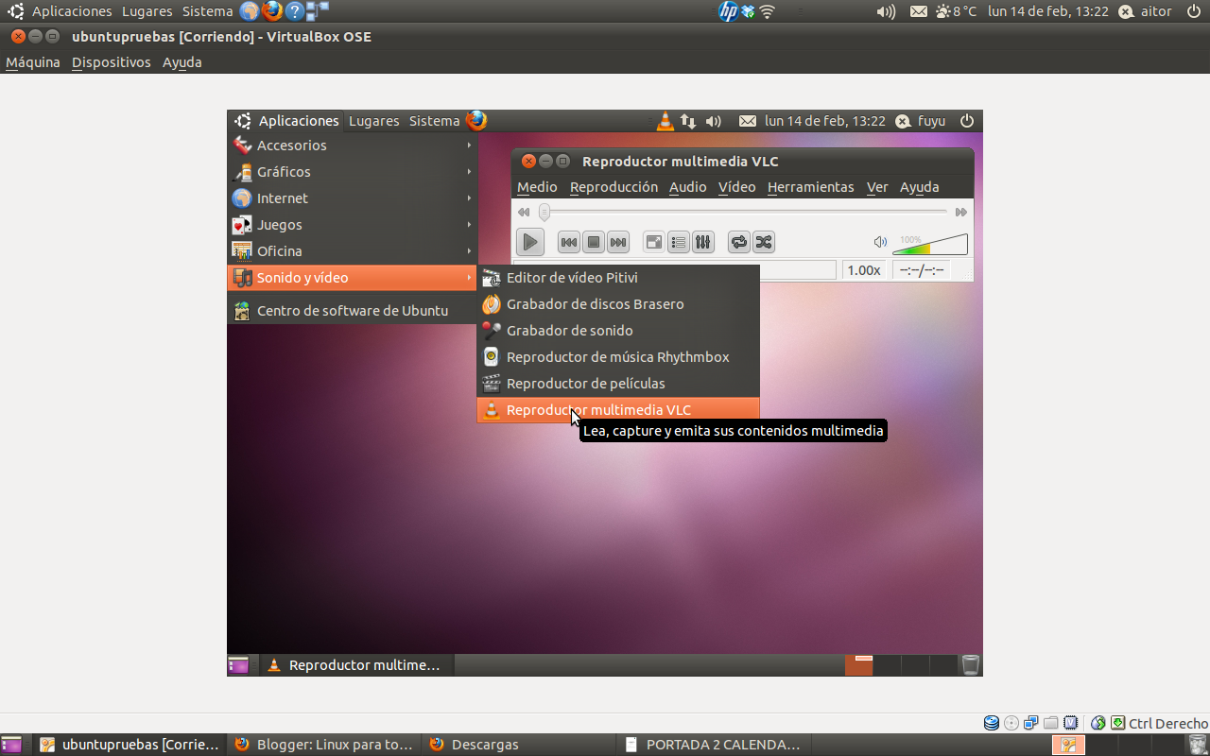Screen dimensions: 1210x756
Task: Click host wifi signal icon
Action: click(x=768, y=11)
